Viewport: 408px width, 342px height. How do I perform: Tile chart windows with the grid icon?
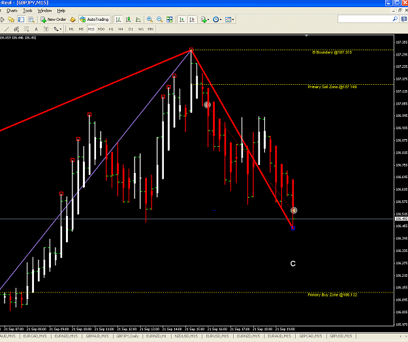point(169,20)
